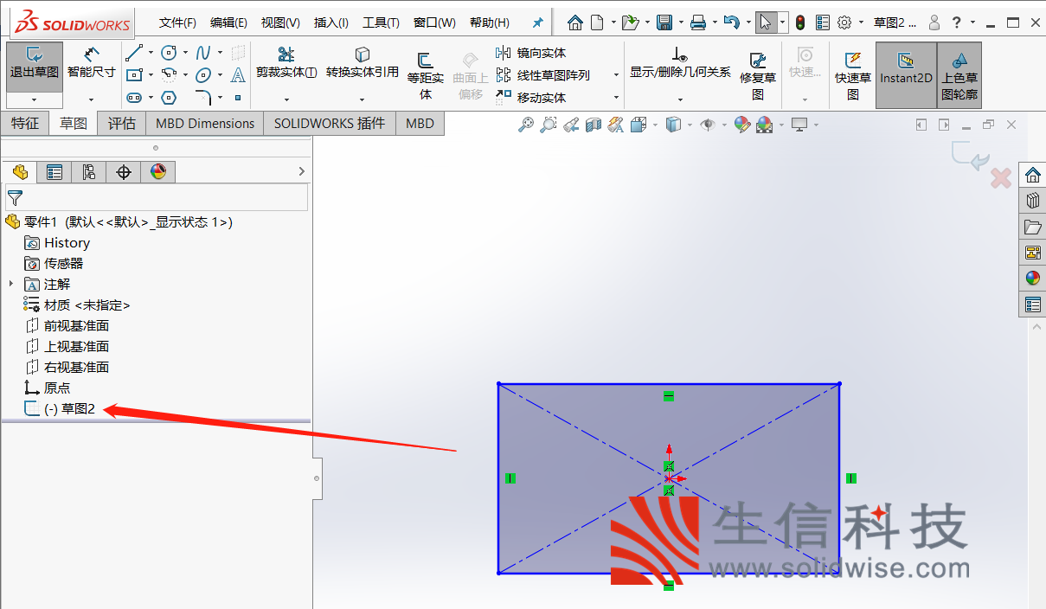Open the Options gear dropdown arrow
This screenshot has height=609, width=1046.
click(x=859, y=22)
